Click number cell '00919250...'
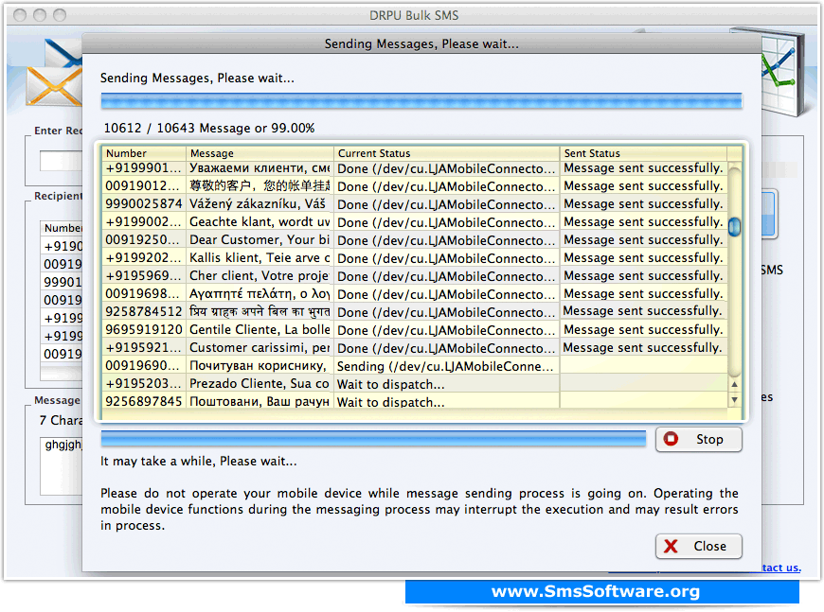 point(143,240)
